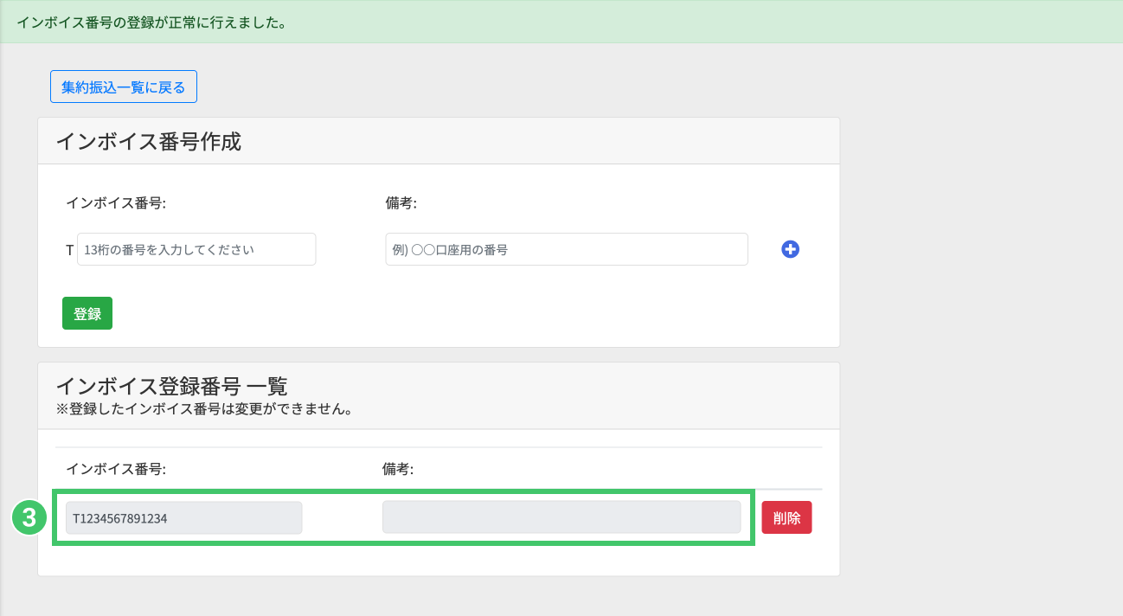This screenshot has width=1123, height=616.
Task: Click the インボイス番号 label in creation form
Action: 116,203
